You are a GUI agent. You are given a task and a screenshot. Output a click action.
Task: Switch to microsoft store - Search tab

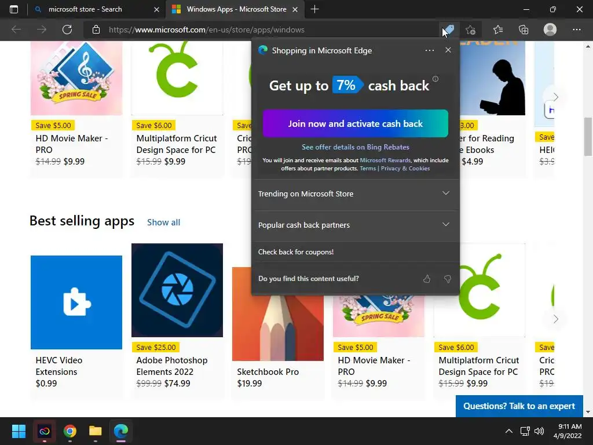[85, 9]
